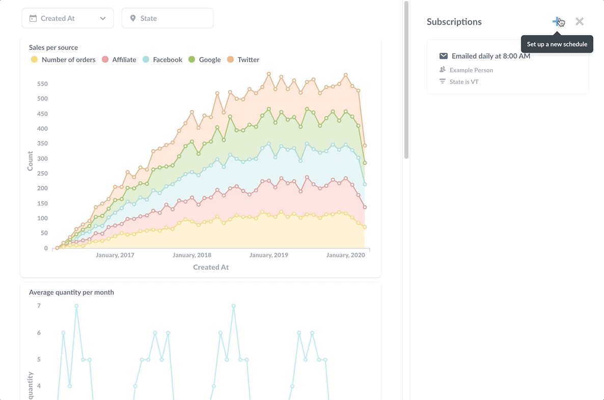Click the location pin icon in the State filter
The height and width of the screenshot is (400, 604).
[x=132, y=18]
